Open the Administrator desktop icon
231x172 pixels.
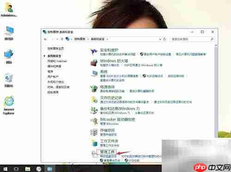[x=9, y=10]
